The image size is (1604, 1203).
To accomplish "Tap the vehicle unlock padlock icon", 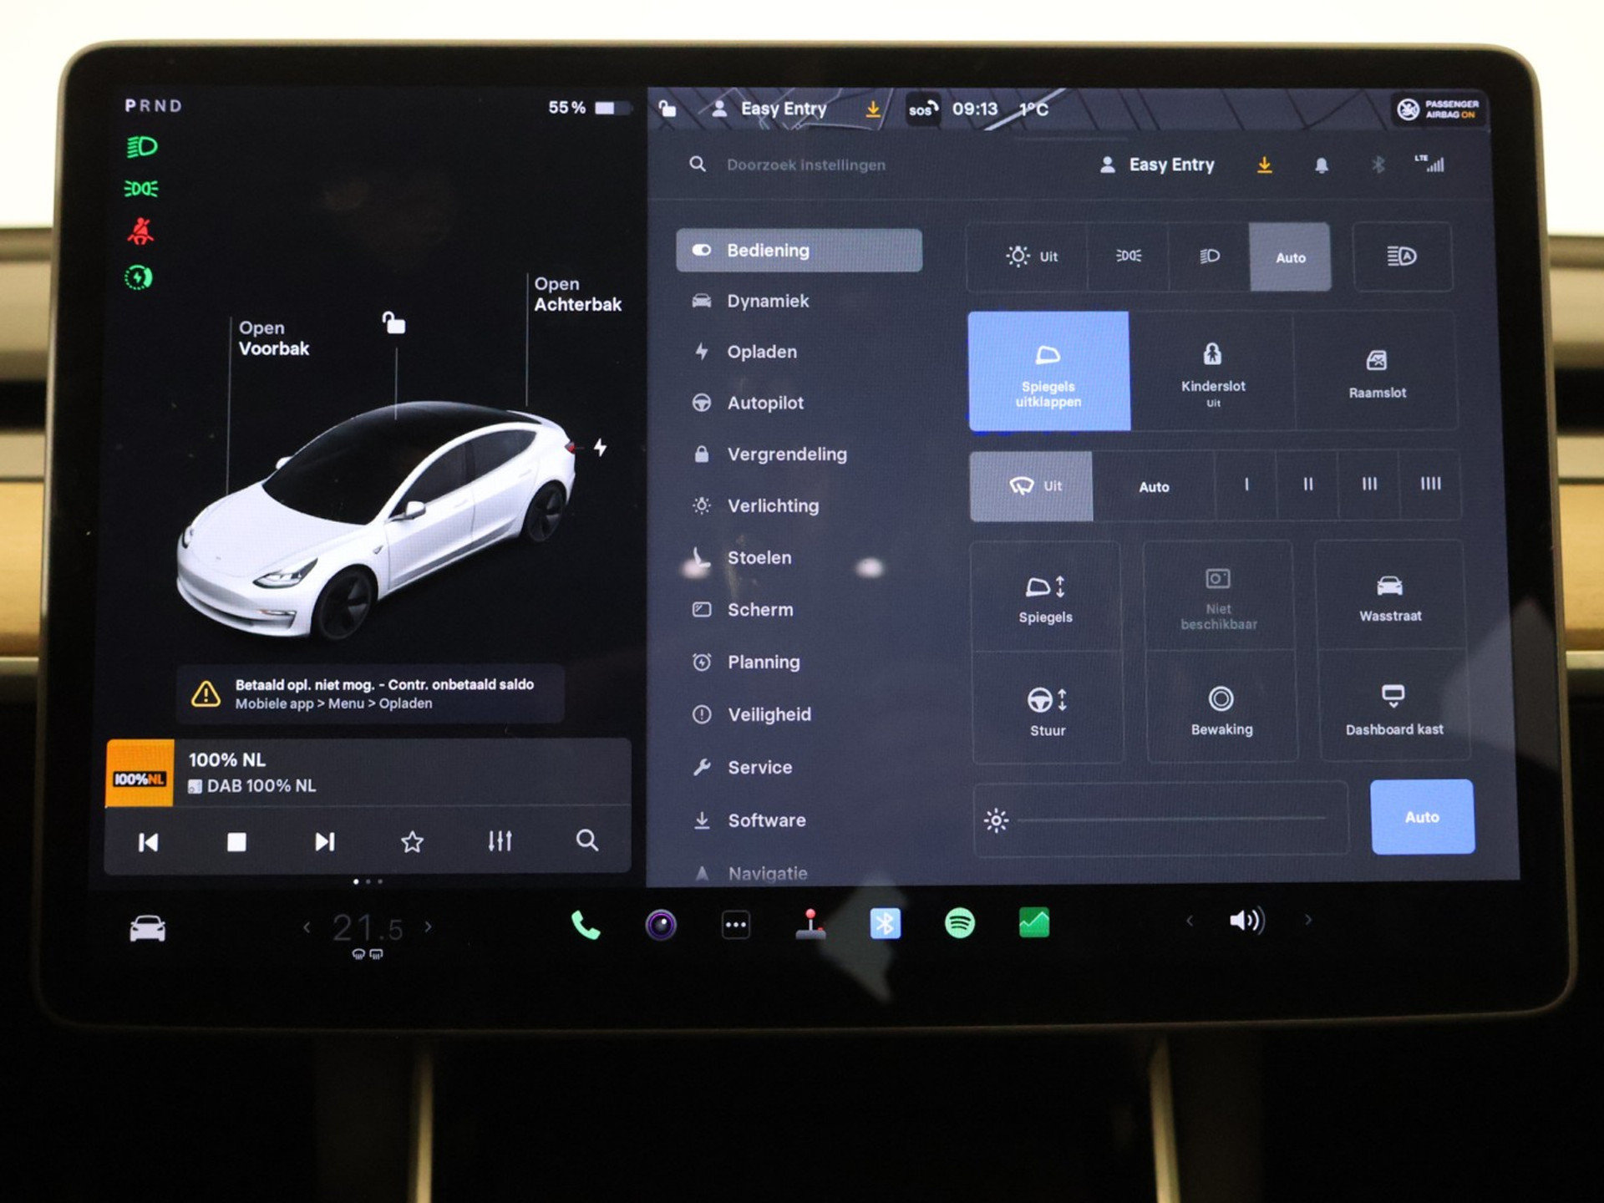I will coord(393,322).
